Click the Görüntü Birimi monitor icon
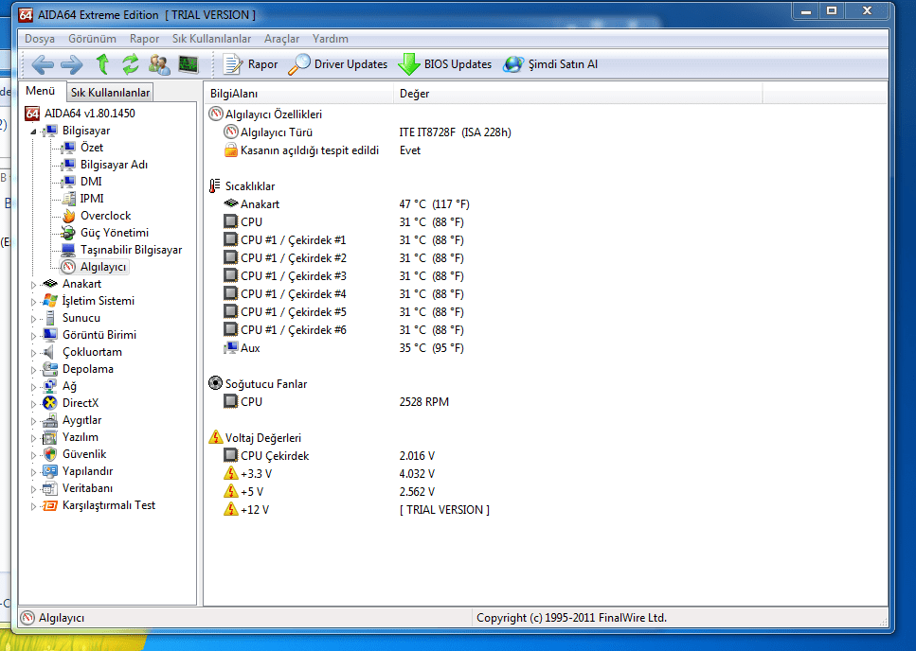Screen dimensions: 916x651 coord(50,335)
